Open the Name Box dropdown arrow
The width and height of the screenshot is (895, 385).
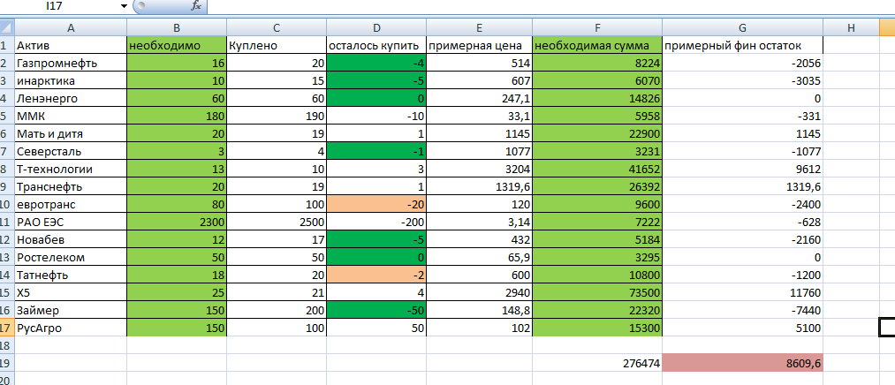[x=124, y=6]
